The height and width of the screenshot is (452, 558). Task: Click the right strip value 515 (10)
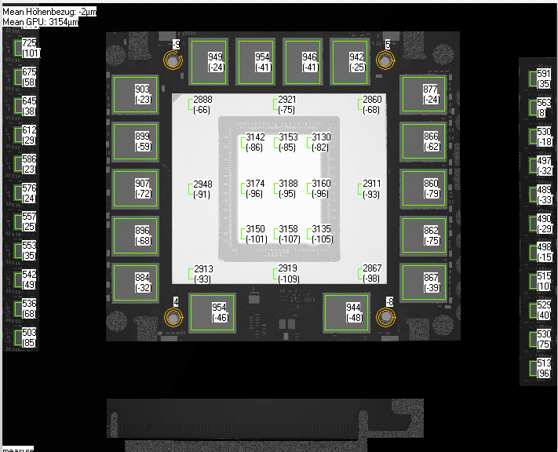(544, 281)
